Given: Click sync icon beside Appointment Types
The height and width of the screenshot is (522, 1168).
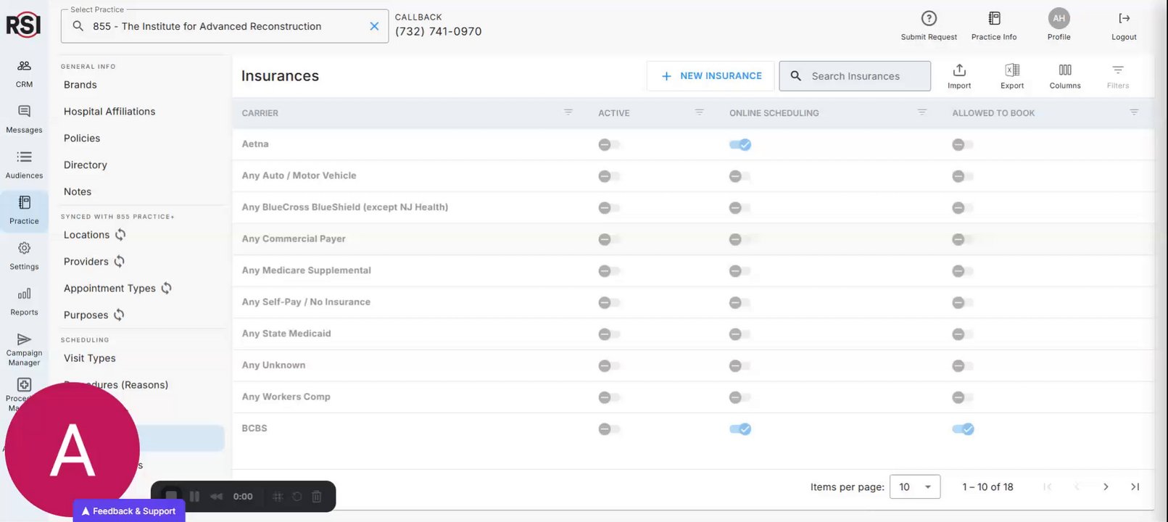Looking at the screenshot, I should click(x=166, y=289).
